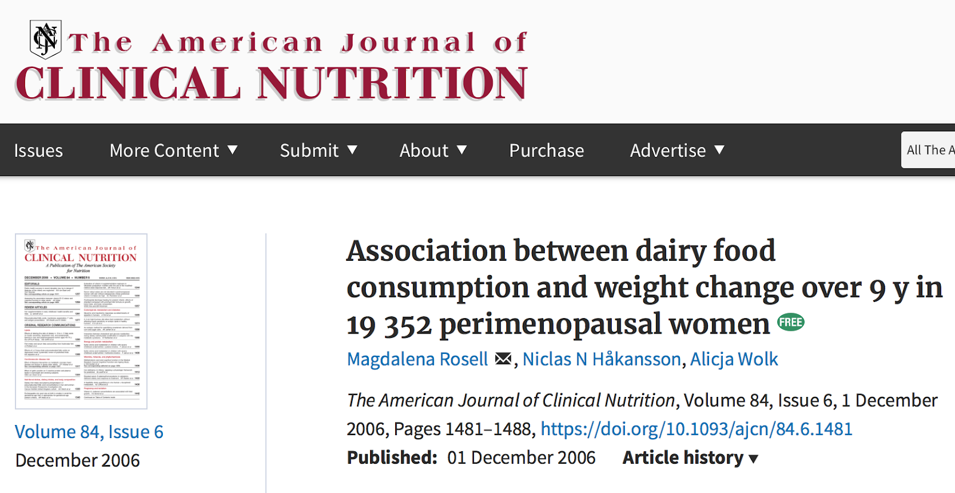Screen dimensions: 955x493
Task: Click the More Content dropdown arrow
Action: pyautogui.click(x=233, y=150)
